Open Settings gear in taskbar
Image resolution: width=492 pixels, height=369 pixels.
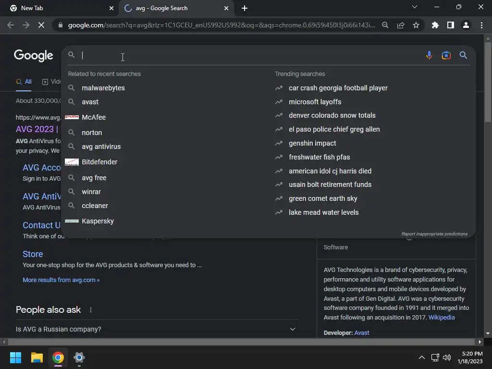point(79,357)
